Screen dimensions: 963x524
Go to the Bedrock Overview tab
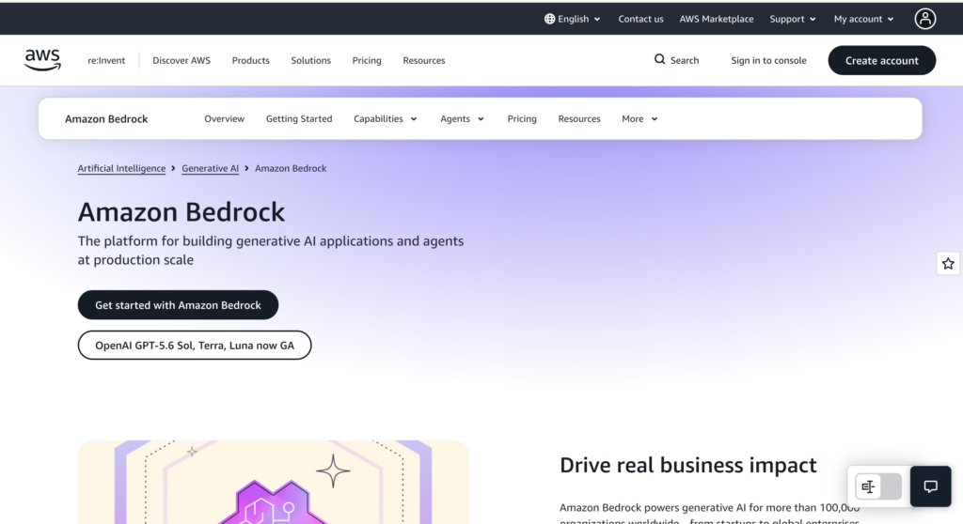[224, 119]
